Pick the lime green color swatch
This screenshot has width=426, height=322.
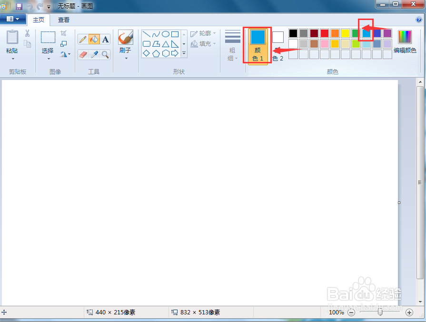click(x=356, y=43)
